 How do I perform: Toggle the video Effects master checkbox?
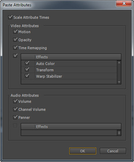(15, 56)
